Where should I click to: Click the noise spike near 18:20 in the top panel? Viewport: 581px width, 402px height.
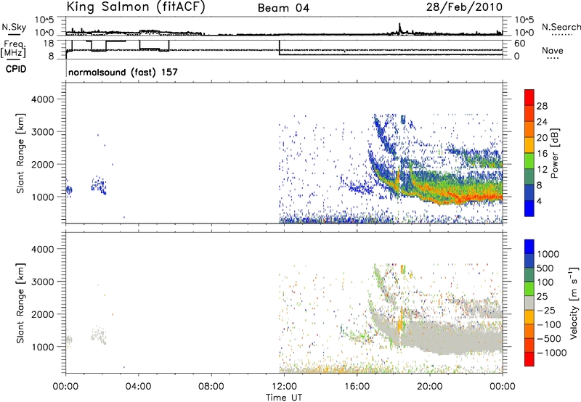[400, 28]
